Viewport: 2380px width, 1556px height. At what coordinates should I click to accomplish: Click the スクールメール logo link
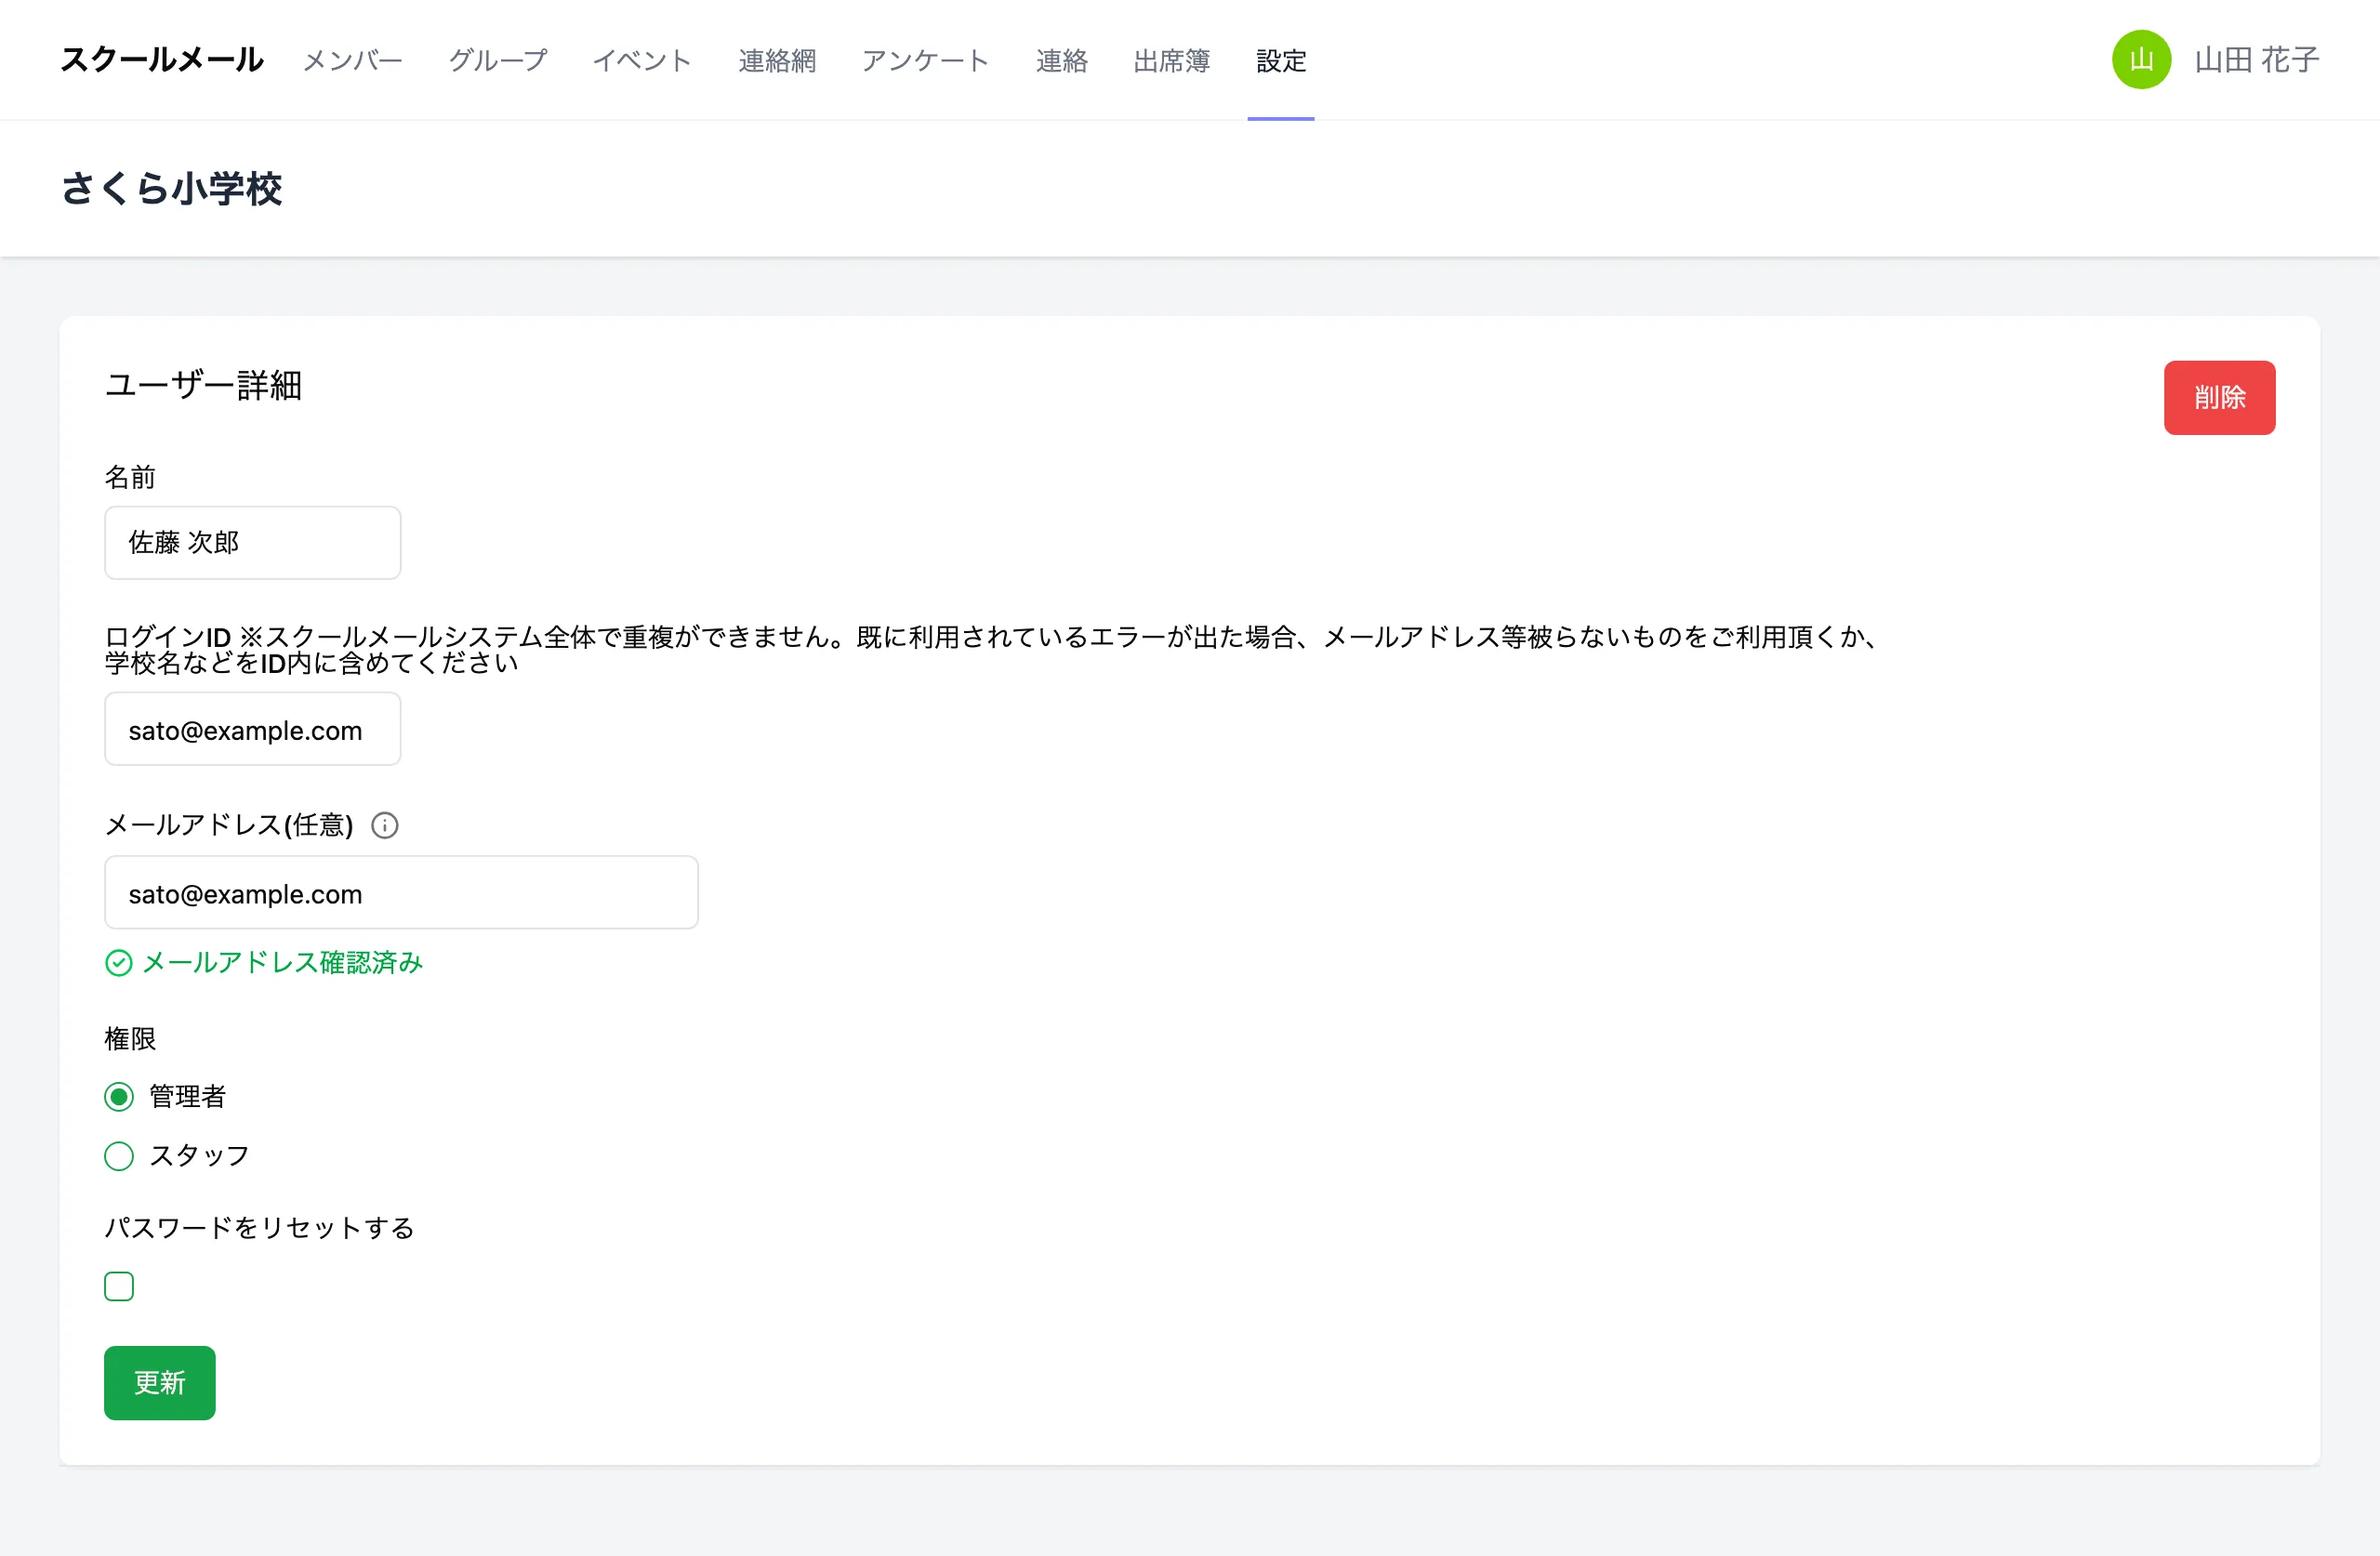pyautogui.click(x=162, y=60)
